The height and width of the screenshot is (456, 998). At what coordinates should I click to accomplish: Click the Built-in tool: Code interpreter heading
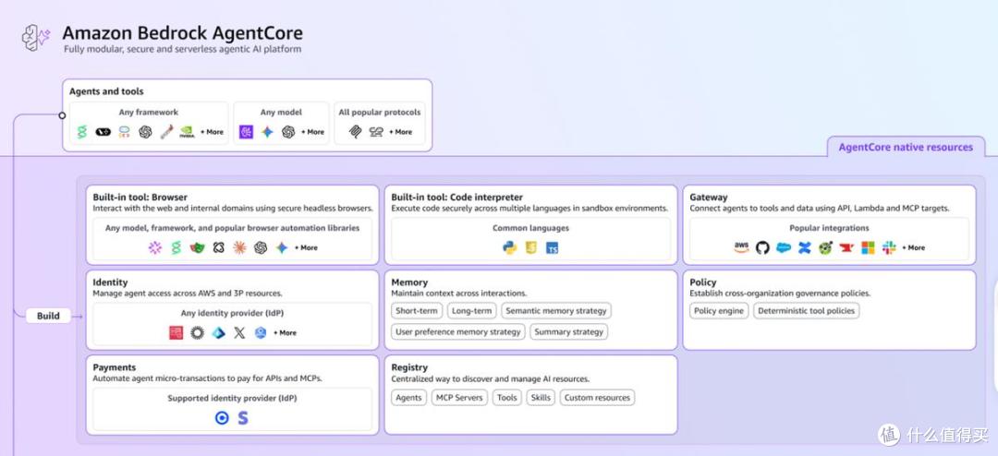(457, 198)
